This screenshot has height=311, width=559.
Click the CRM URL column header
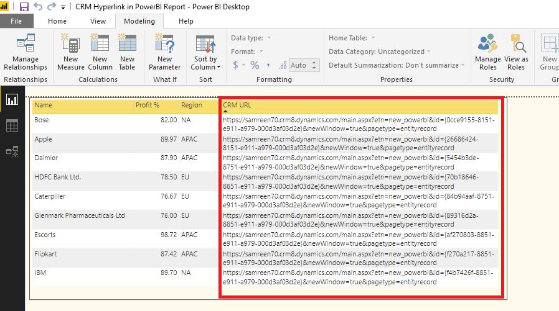pyautogui.click(x=237, y=106)
